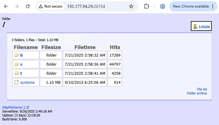Reload the page with refresh icon
219x125 pixels.
(28, 6)
